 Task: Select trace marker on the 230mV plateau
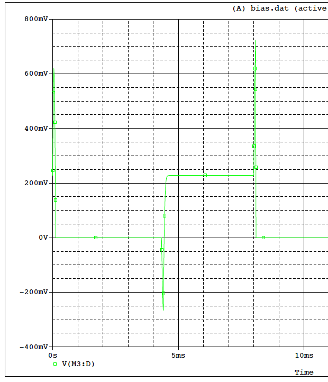click(x=205, y=176)
